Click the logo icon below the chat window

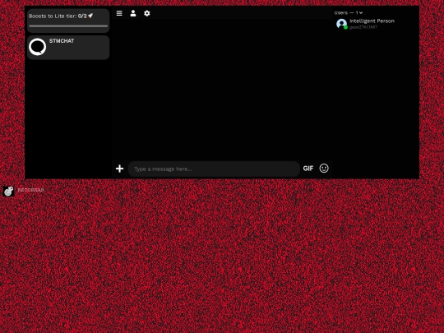click(8, 191)
